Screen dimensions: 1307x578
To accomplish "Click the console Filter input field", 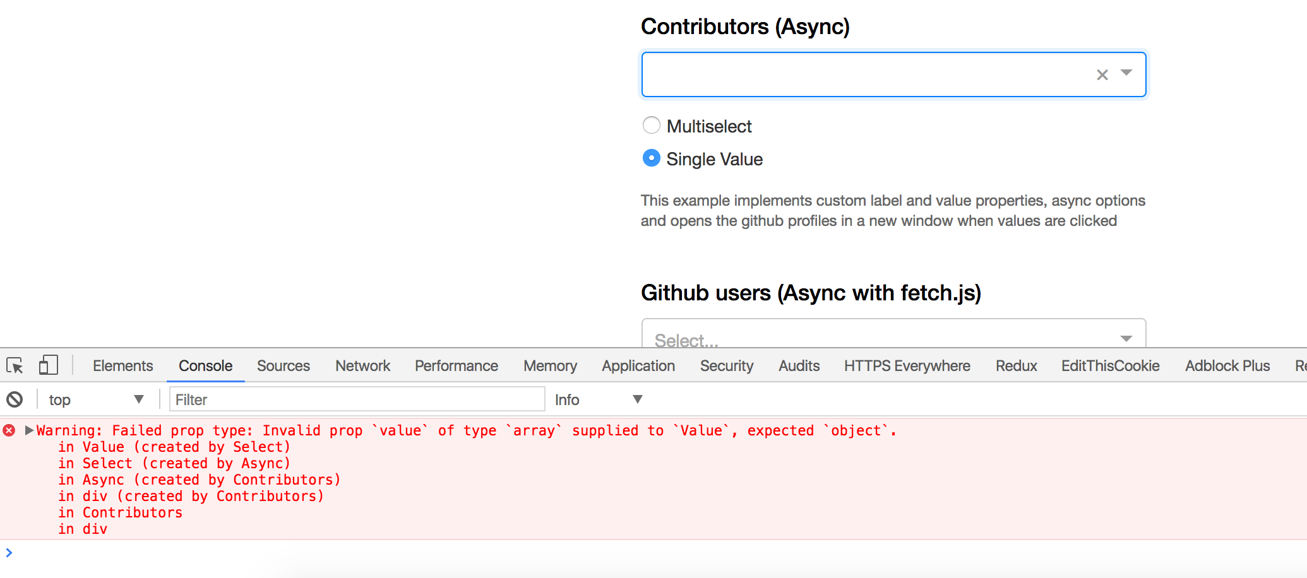I will 357,399.
